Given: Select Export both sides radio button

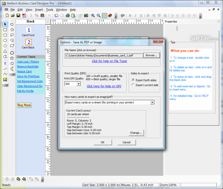Looking at the screenshot, I should [133, 80].
